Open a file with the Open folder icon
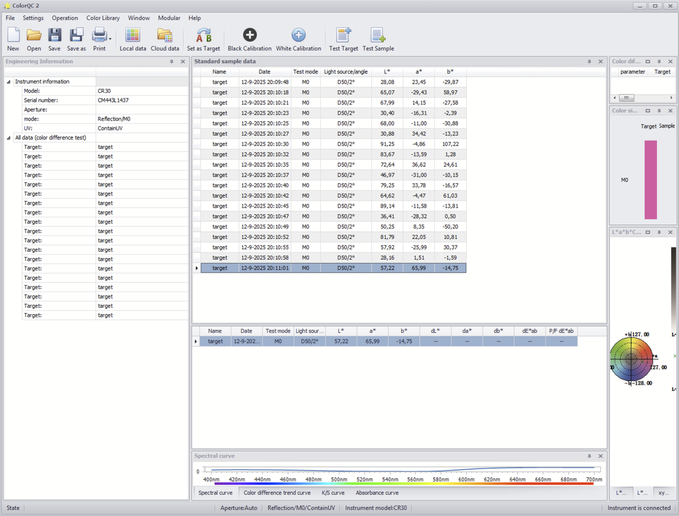The image size is (679, 516). [x=34, y=40]
